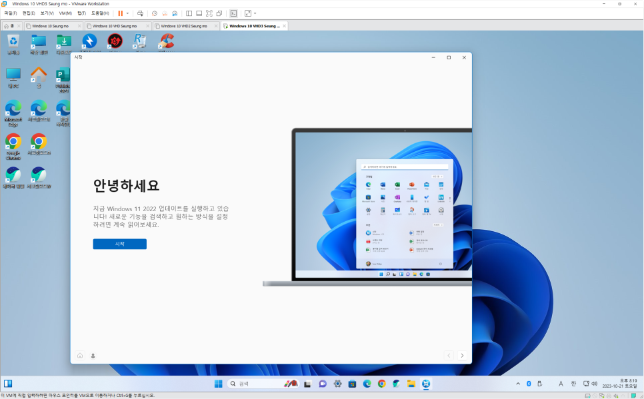Open Microsoft Store on taskbar
Image resolution: width=644 pixels, height=399 pixels.
coord(353,384)
